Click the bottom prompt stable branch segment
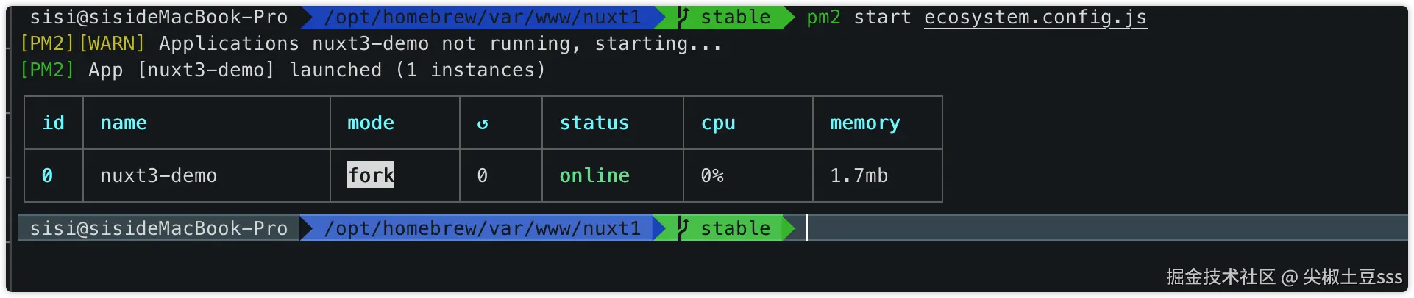The image size is (1414, 298). [735, 228]
